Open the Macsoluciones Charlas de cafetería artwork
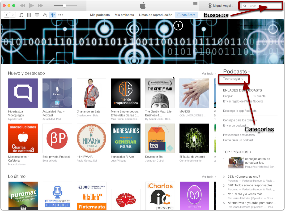The height and width of the screenshot is (211, 285). point(23,138)
